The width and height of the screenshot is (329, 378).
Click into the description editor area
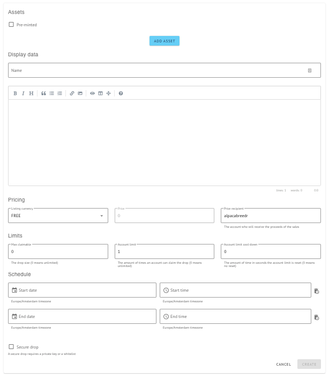pyautogui.click(x=164, y=143)
